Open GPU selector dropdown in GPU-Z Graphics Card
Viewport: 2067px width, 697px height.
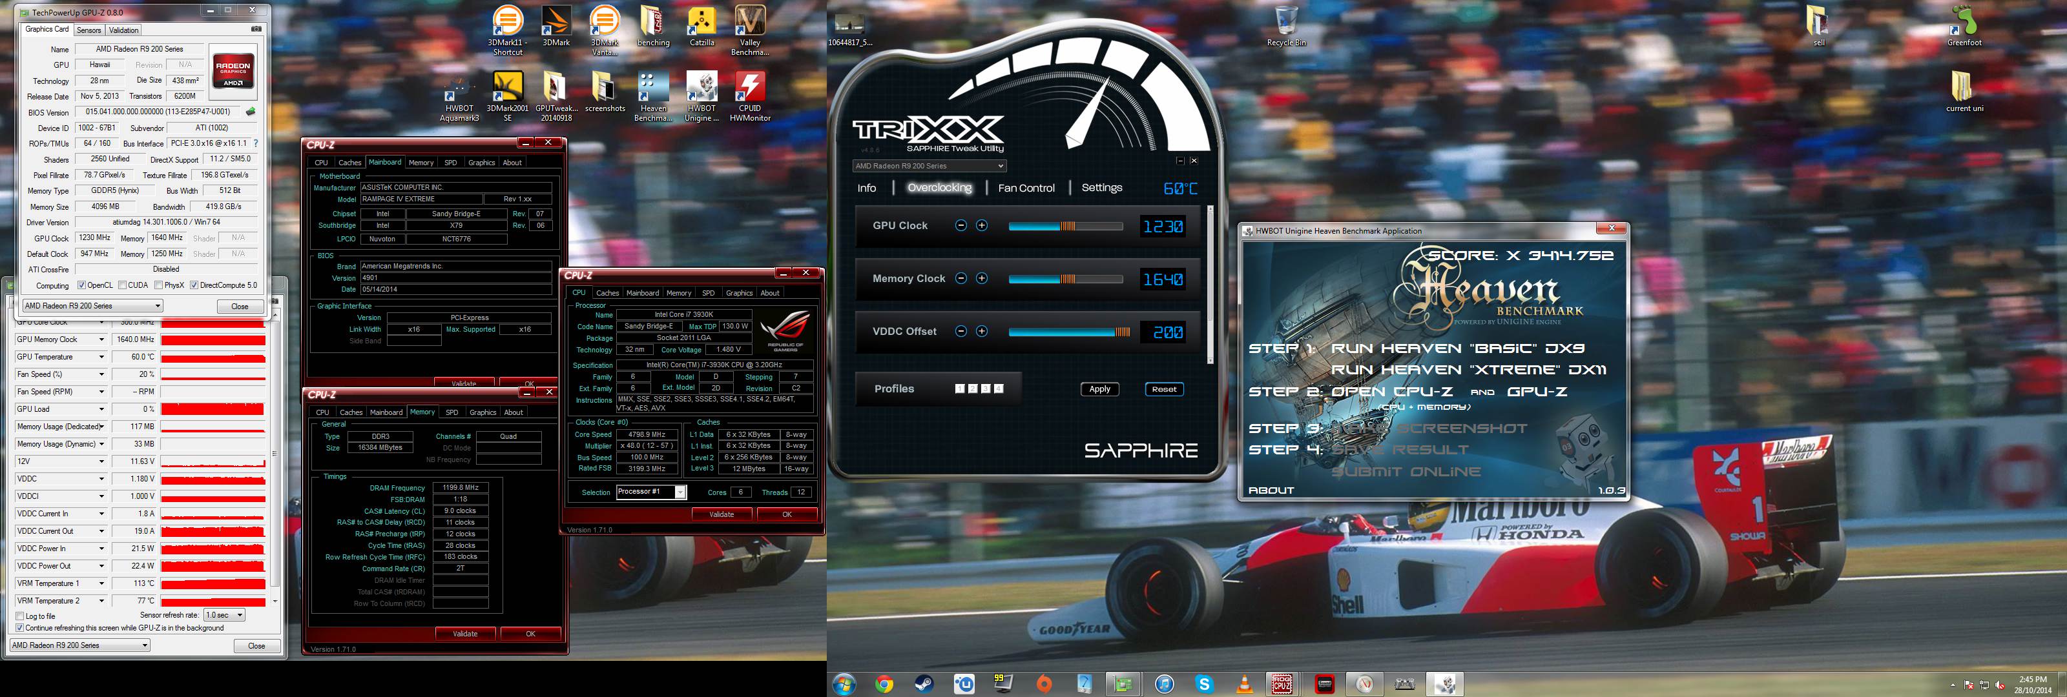92,306
